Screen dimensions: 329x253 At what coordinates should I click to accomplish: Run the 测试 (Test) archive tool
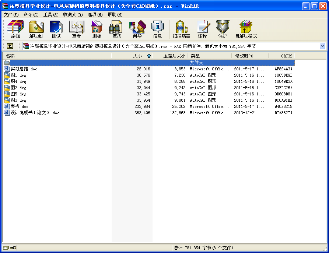[56, 29]
